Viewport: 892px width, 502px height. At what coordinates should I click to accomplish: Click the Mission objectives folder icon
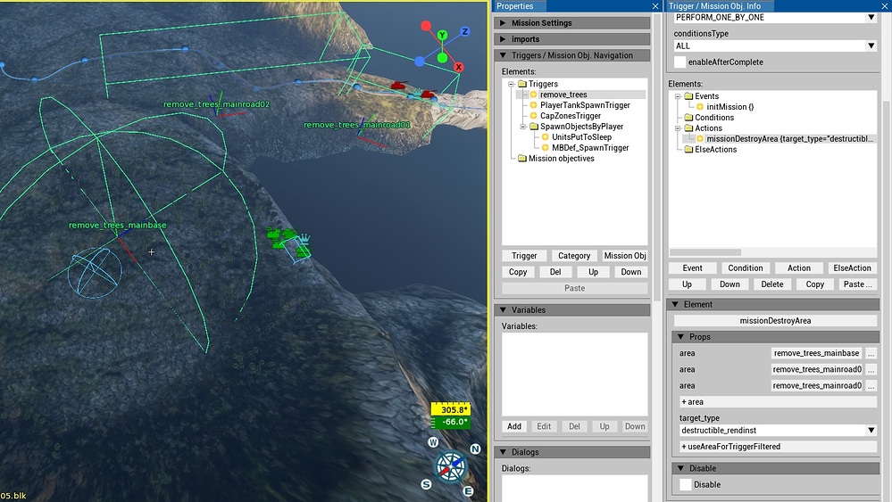[521, 159]
